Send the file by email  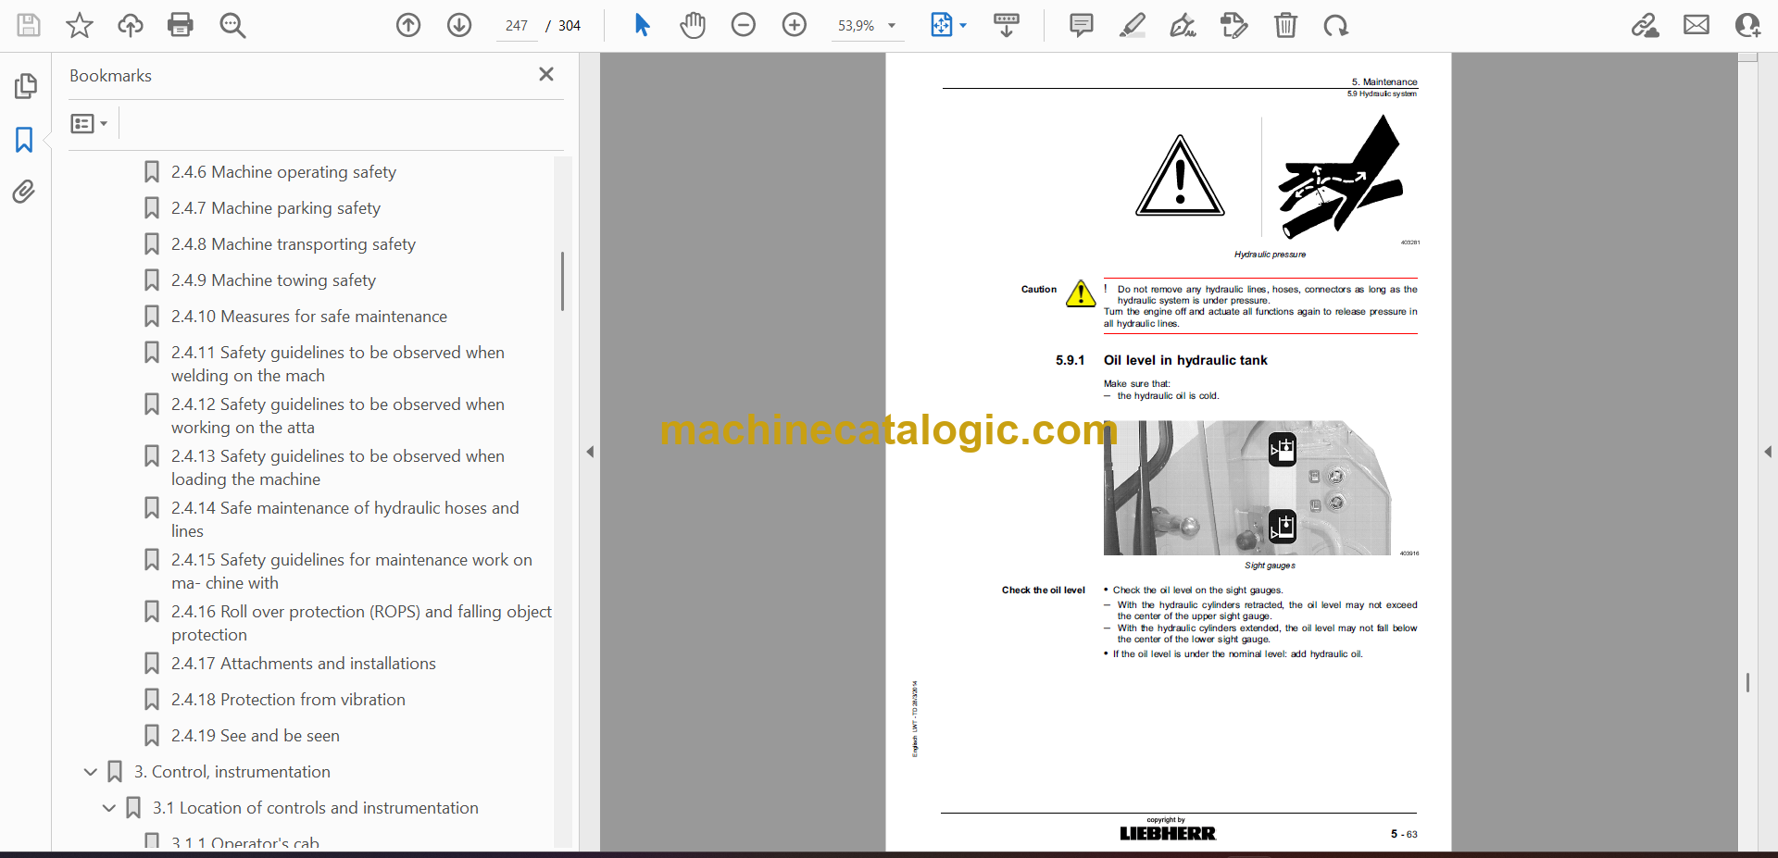(1697, 25)
